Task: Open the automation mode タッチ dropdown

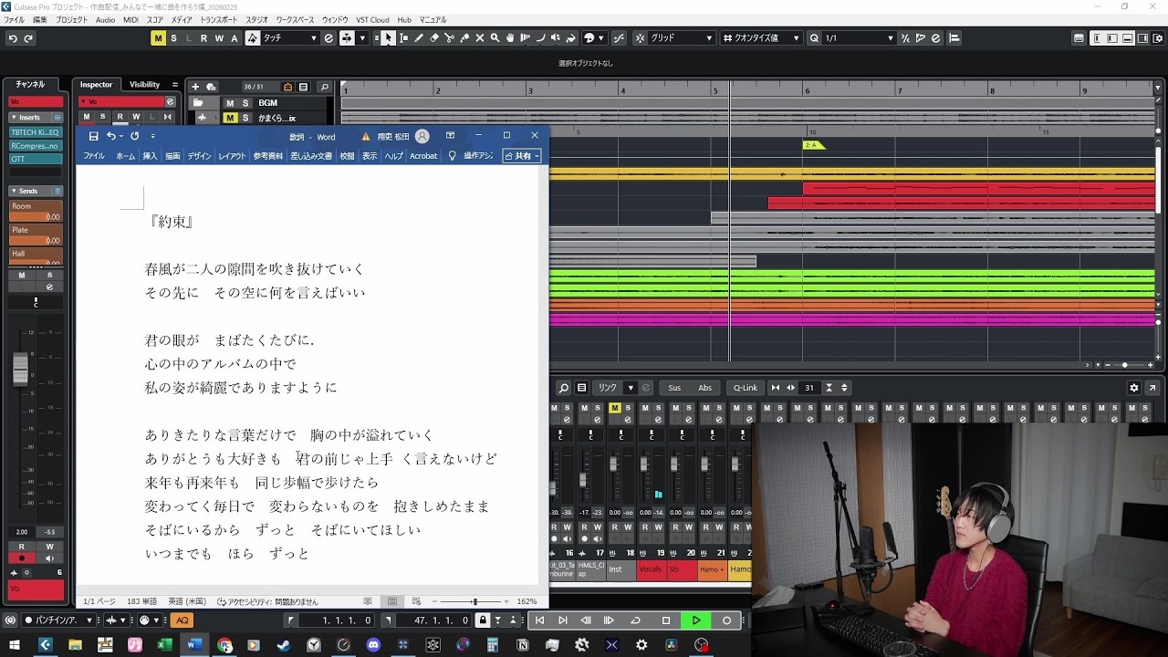Action: 290,38
